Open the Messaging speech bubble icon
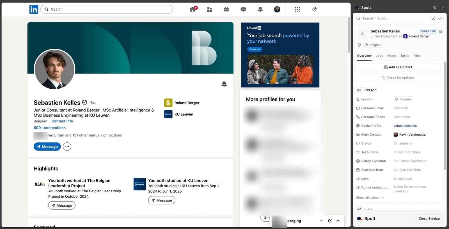Image resolution: width=449 pixels, height=229 pixels. (x=243, y=10)
